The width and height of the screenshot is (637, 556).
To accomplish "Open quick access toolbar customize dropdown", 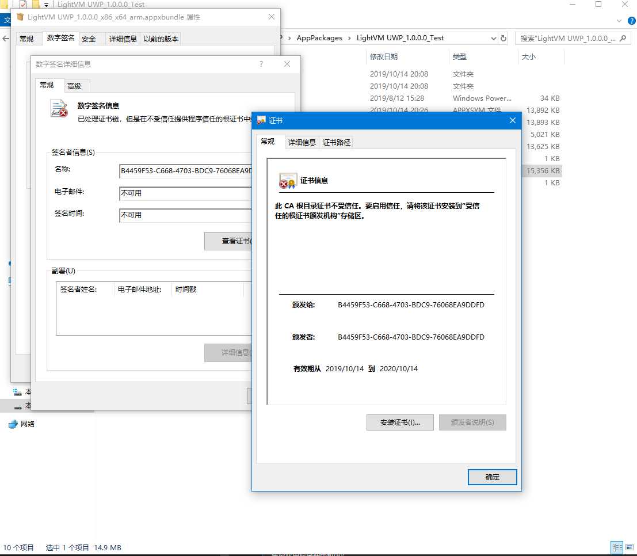I will pyautogui.click(x=46, y=5).
